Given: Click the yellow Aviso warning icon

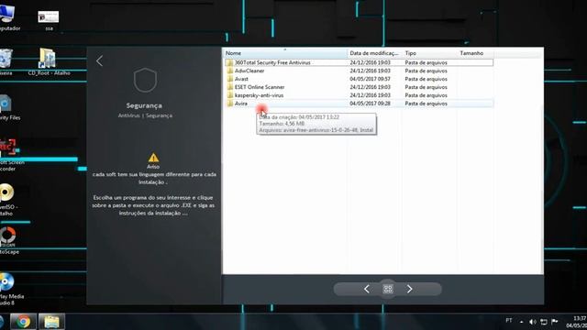Looking at the screenshot, I should [x=153, y=158].
